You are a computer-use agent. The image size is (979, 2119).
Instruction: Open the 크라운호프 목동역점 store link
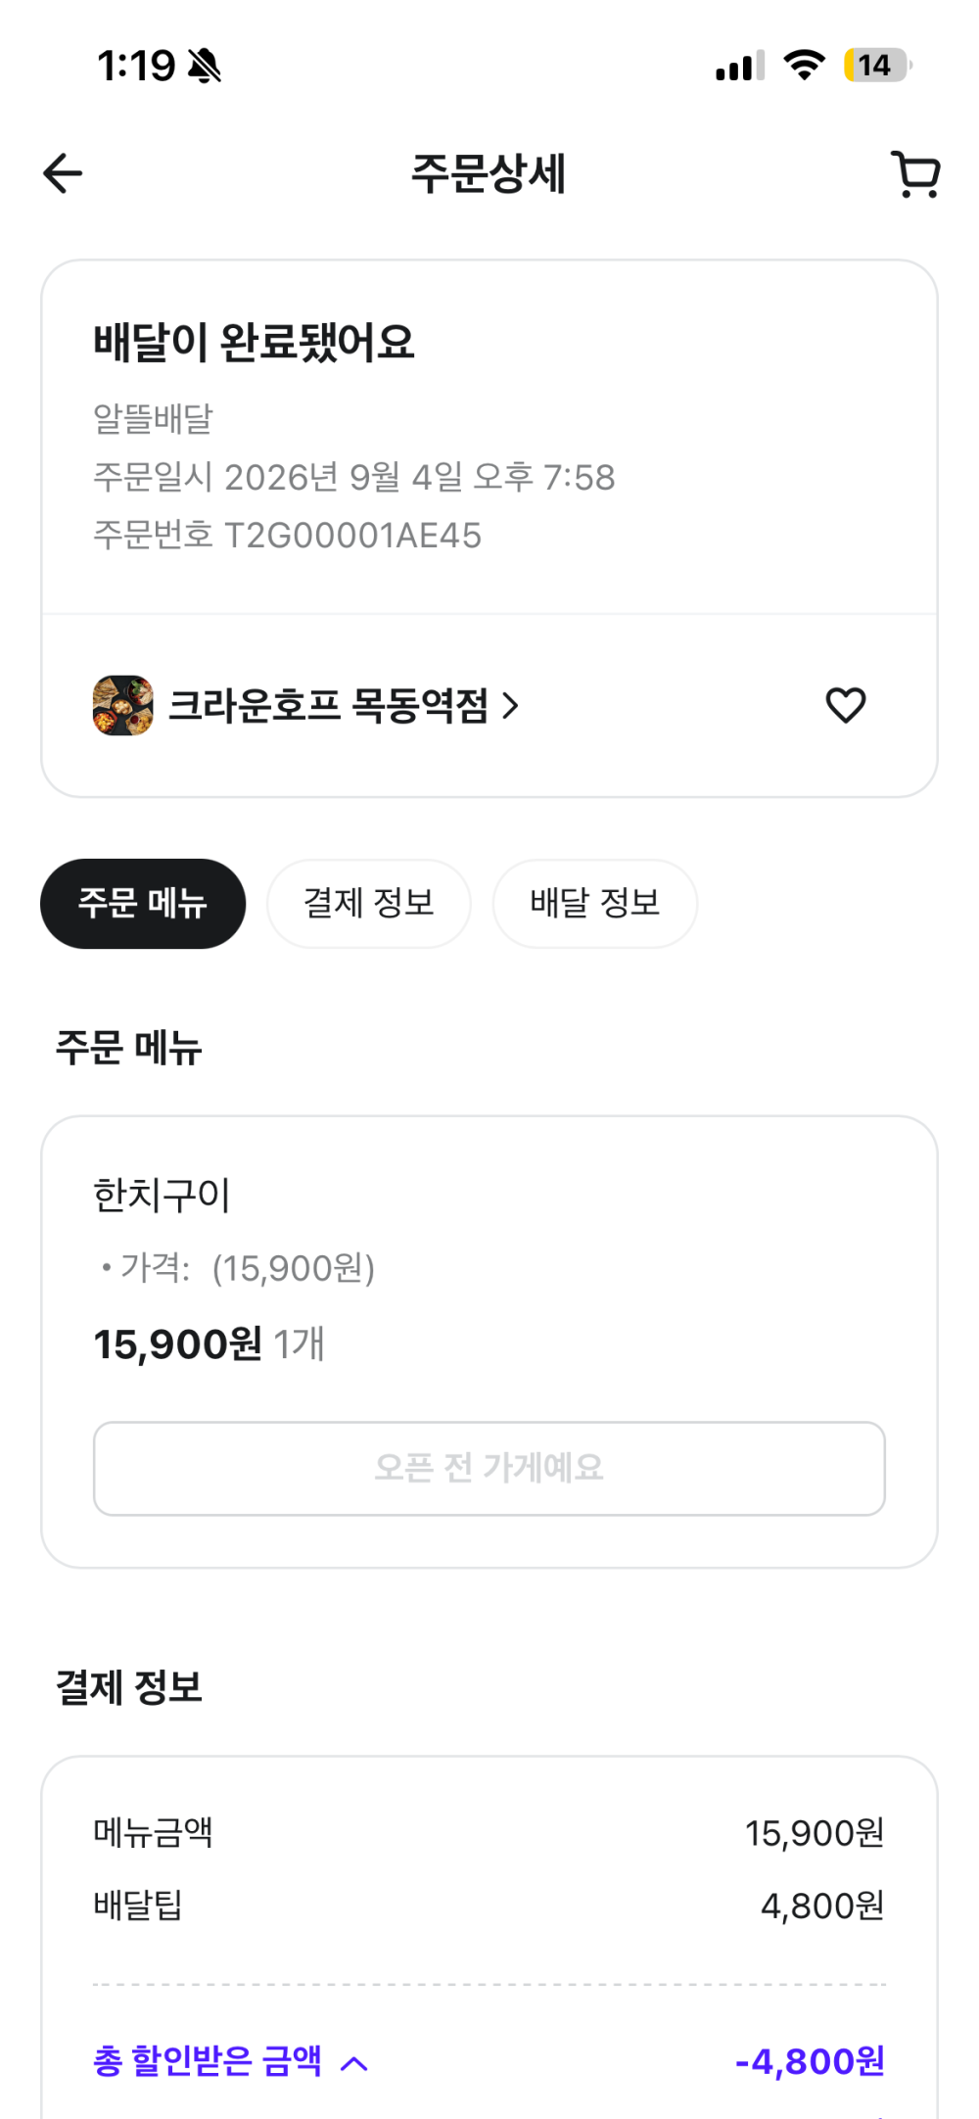(x=329, y=705)
